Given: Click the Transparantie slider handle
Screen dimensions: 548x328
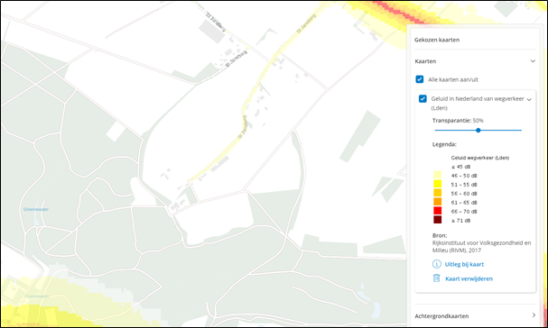Looking at the screenshot, I should pyautogui.click(x=478, y=130).
